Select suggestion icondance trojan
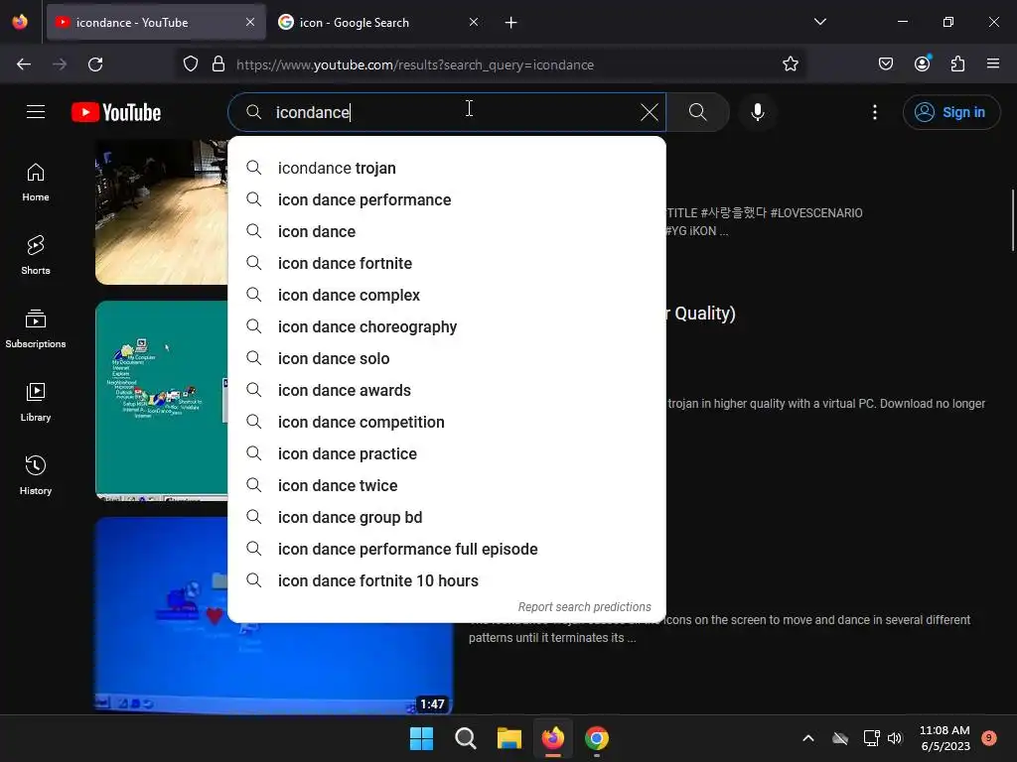This screenshot has width=1017, height=762. tap(447, 168)
